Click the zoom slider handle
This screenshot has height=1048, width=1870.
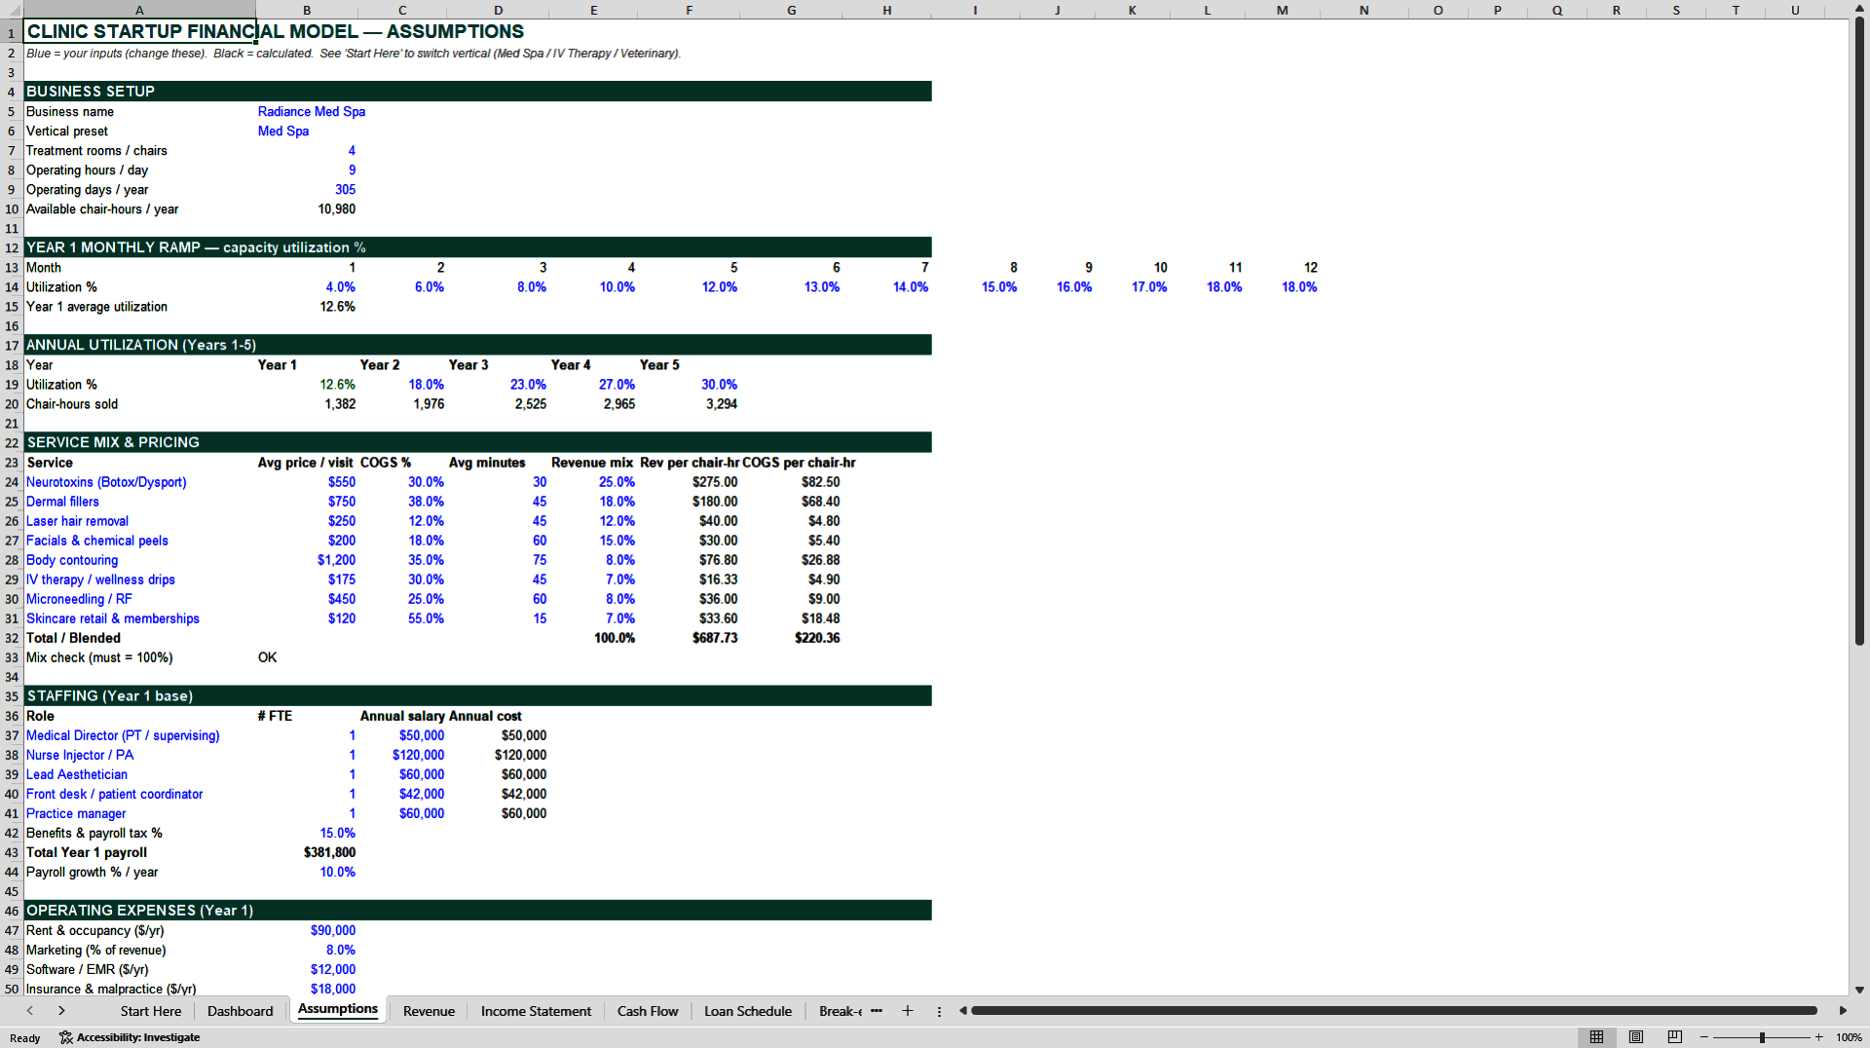coord(1762,1037)
